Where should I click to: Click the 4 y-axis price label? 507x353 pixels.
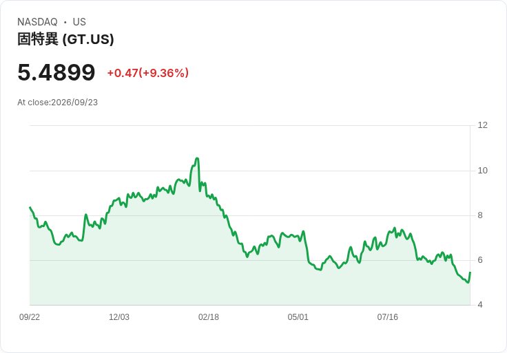480,305
